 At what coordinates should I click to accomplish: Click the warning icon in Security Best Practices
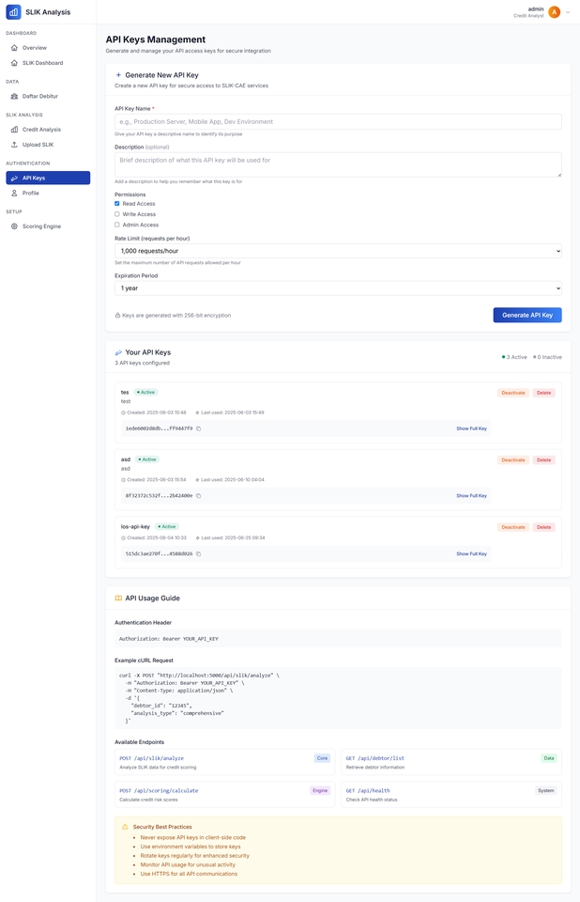coord(125,827)
